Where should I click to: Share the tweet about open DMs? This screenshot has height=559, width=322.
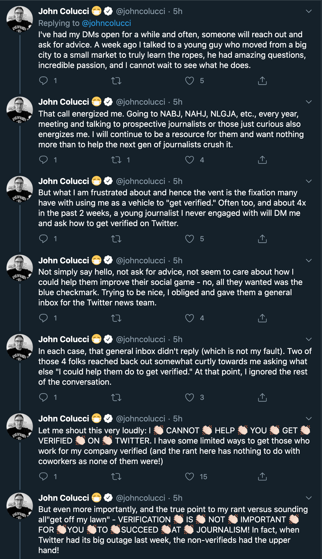[262, 81]
